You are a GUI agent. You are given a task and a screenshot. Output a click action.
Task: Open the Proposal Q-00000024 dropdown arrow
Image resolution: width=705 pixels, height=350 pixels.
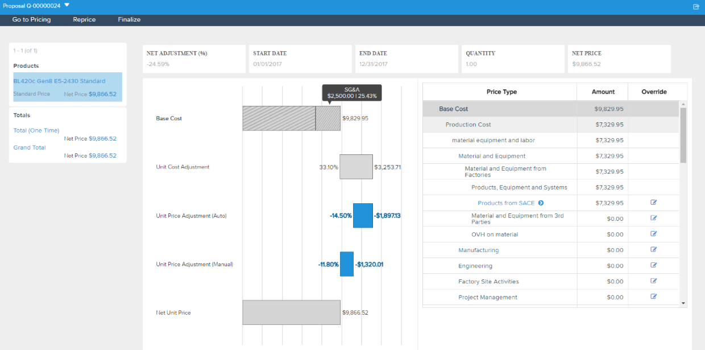[x=67, y=5]
